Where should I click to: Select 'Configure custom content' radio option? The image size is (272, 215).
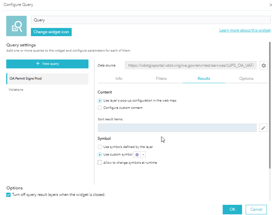tap(100, 107)
